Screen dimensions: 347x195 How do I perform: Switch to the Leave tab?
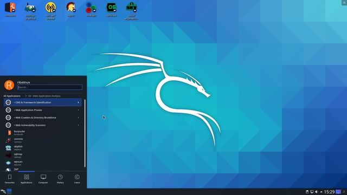pyautogui.click(x=77, y=179)
